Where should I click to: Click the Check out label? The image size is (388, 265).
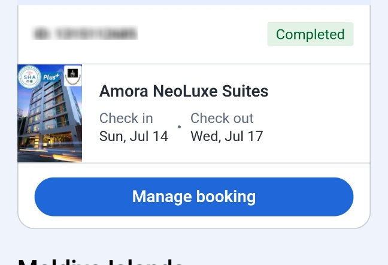[x=222, y=118]
